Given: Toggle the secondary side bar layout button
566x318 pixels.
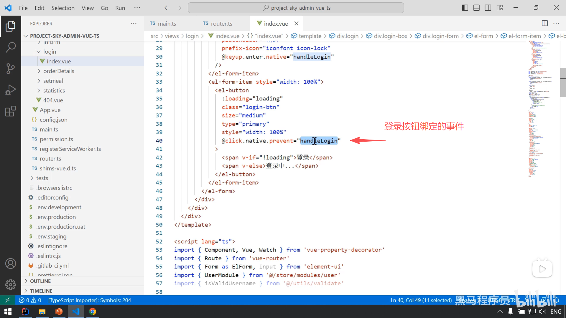Looking at the screenshot, I should coord(488,8).
